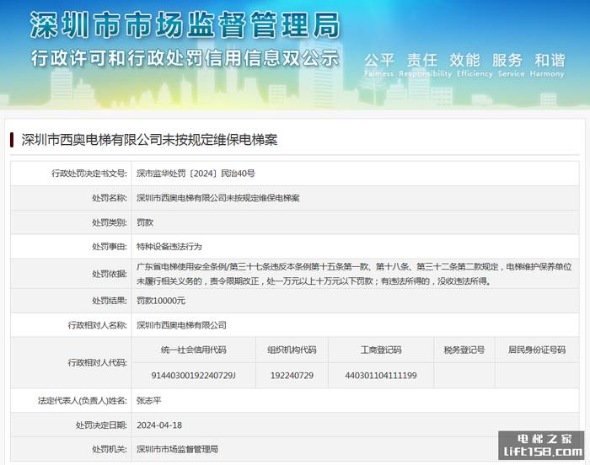Select organization code 192240729

[292, 376]
